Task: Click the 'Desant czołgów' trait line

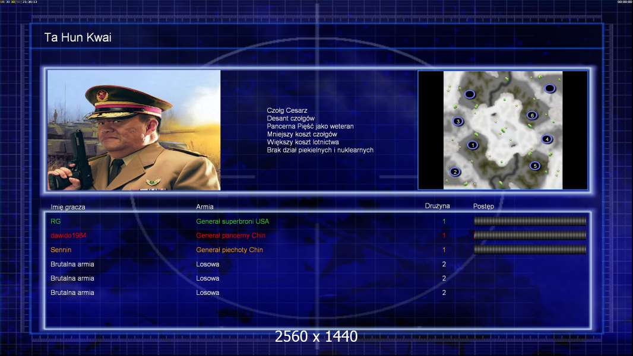Action: [290, 118]
